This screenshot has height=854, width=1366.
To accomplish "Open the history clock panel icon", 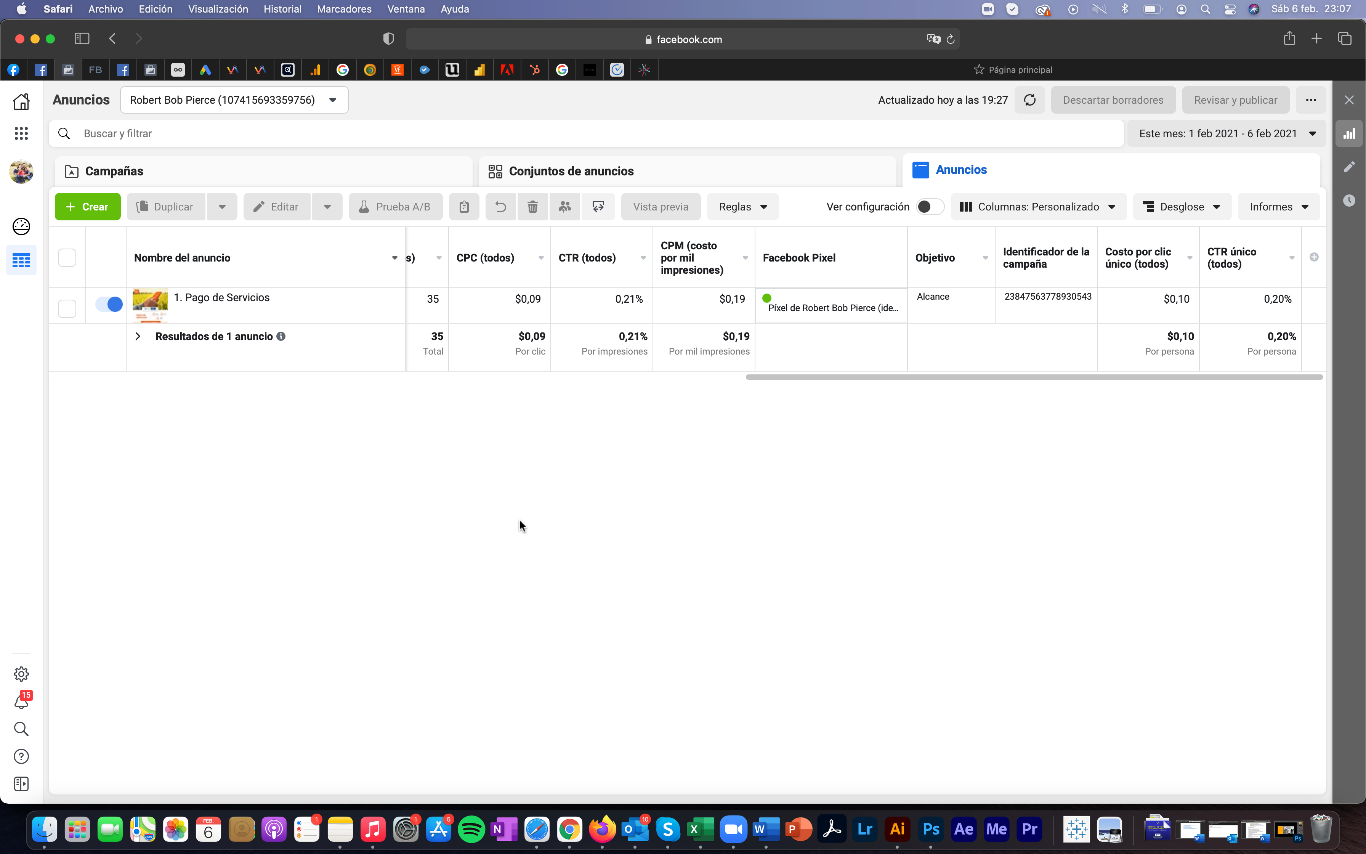I will pyautogui.click(x=1349, y=201).
